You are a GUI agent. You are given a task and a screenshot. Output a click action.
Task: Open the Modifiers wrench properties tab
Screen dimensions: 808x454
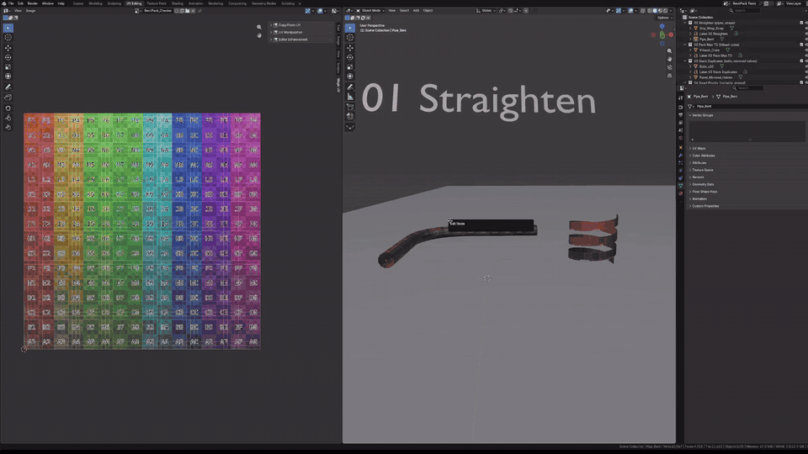pos(681,155)
